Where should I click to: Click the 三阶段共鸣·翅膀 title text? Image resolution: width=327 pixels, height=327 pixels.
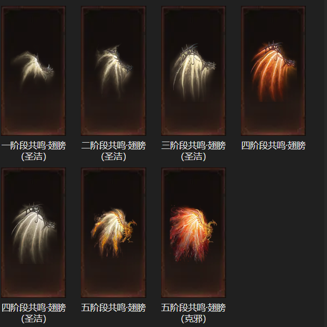(x=193, y=145)
